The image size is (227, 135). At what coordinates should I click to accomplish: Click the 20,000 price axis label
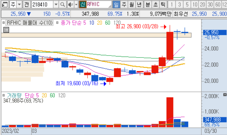click(212, 81)
